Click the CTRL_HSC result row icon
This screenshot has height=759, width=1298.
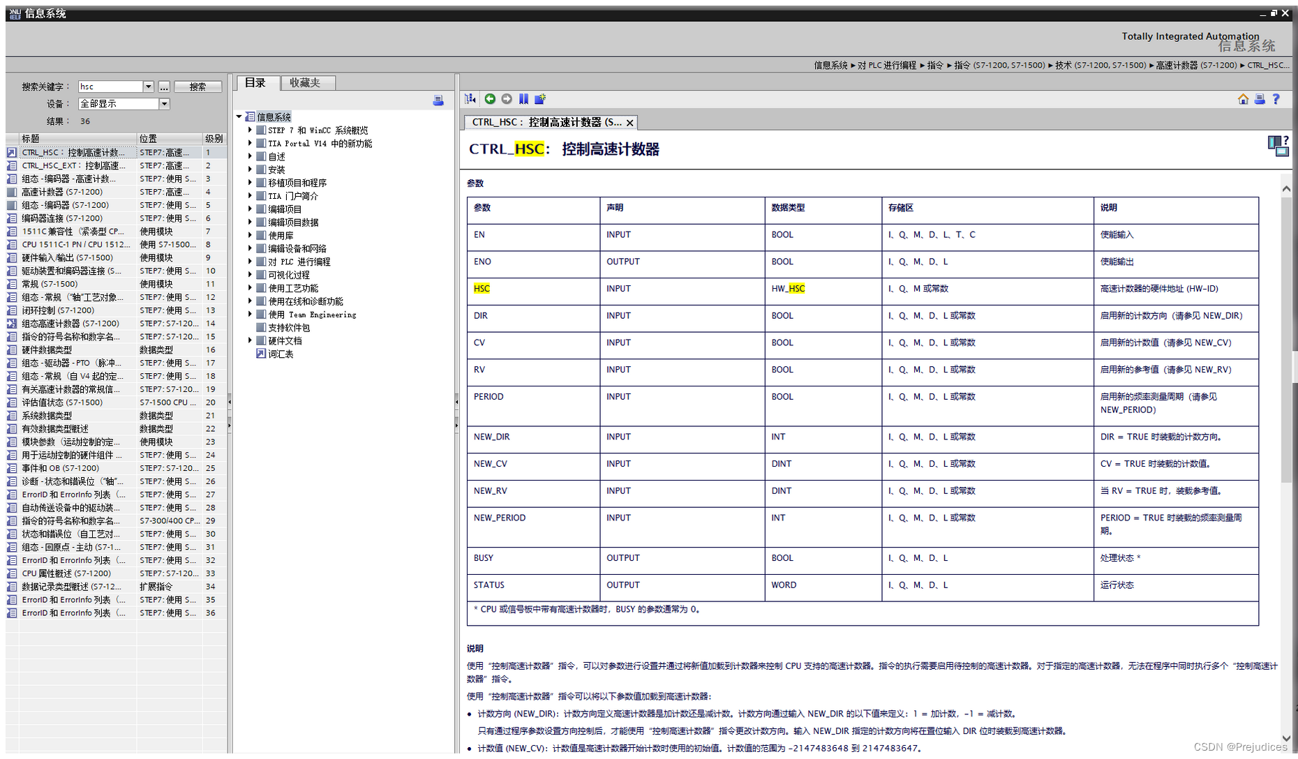12,152
